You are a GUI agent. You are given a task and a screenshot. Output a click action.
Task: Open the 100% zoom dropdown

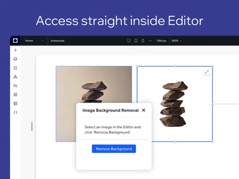tap(176, 41)
